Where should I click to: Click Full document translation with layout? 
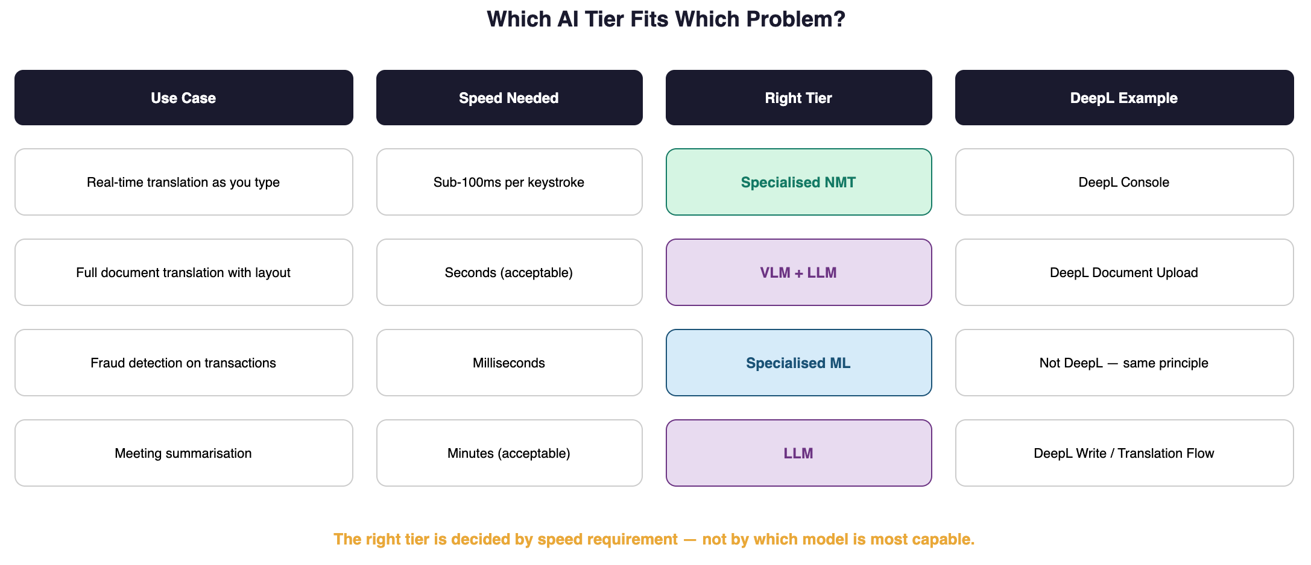[x=184, y=272]
